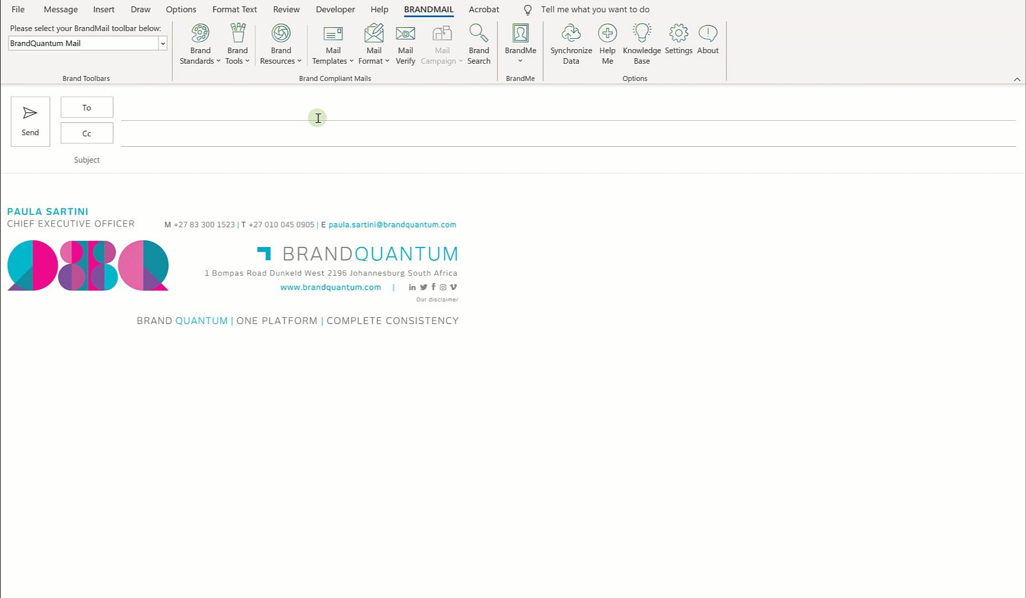Screen dimensions: 1026x598
Task: Open the Our disclaimer link
Action: pos(437,300)
